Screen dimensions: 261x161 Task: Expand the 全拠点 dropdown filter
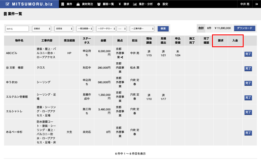[42, 29]
